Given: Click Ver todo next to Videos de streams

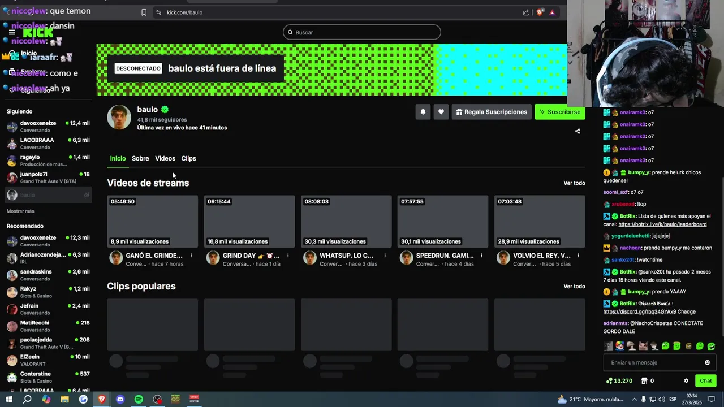Looking at the screenshot, I should (x=574, y=183).
